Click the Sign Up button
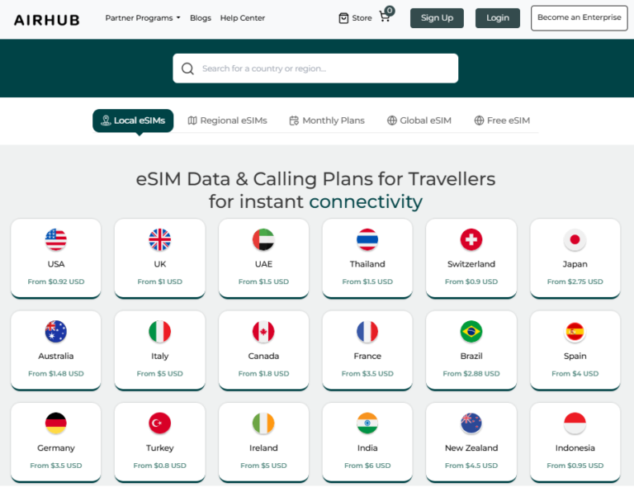 click(437, 18)
